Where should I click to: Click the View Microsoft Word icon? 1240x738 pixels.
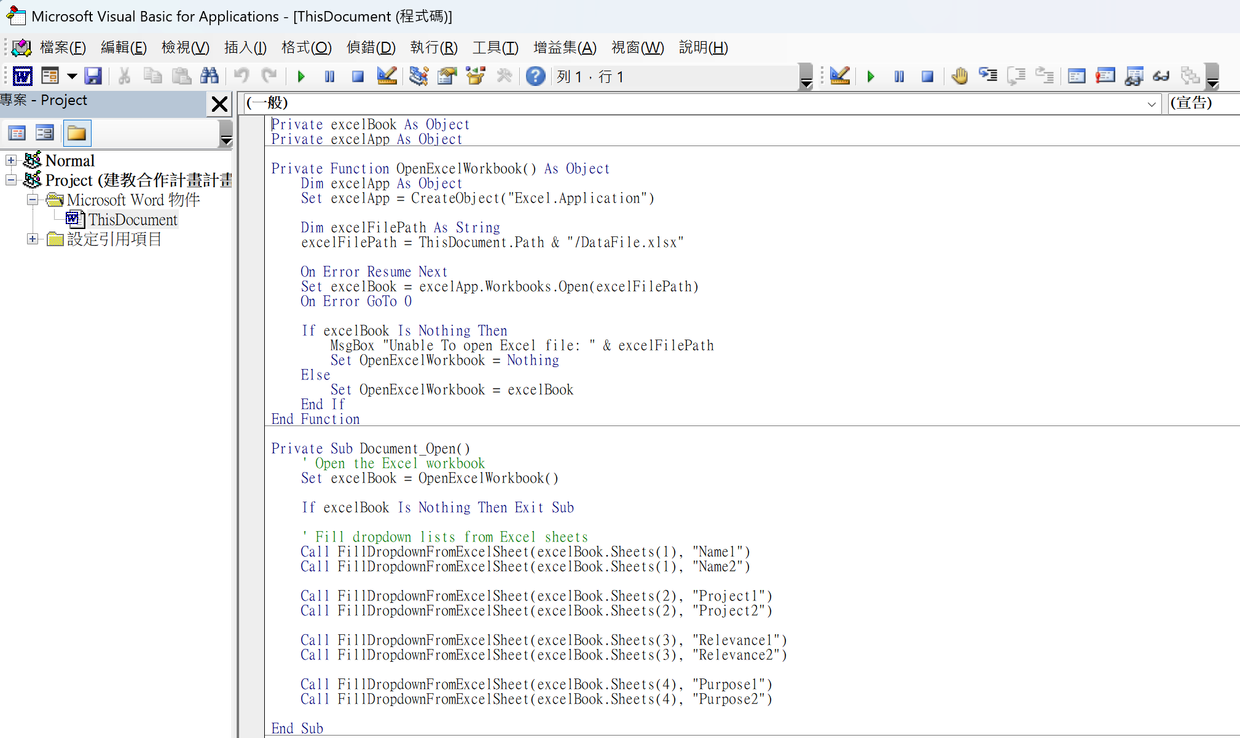(23, 76)
